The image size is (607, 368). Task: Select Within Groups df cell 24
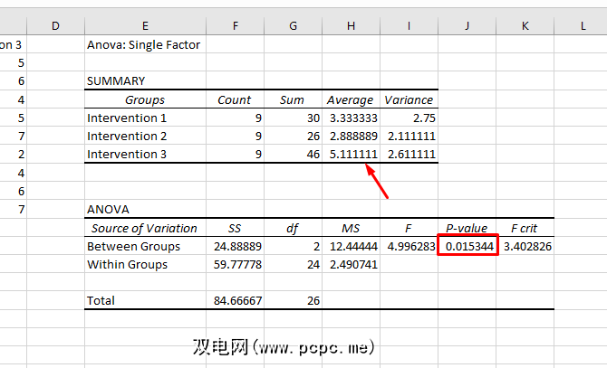[x=293, y=264]
